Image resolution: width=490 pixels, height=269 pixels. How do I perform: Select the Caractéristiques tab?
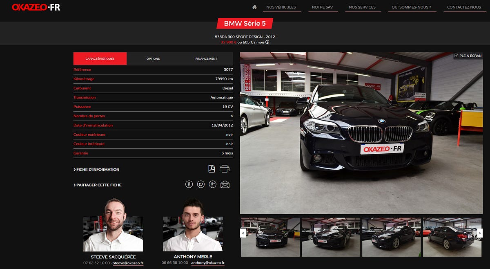(100, 58)
